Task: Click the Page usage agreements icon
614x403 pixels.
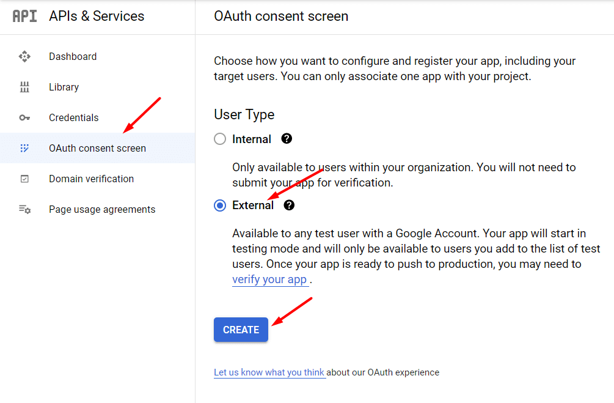Action: [24, 209]
